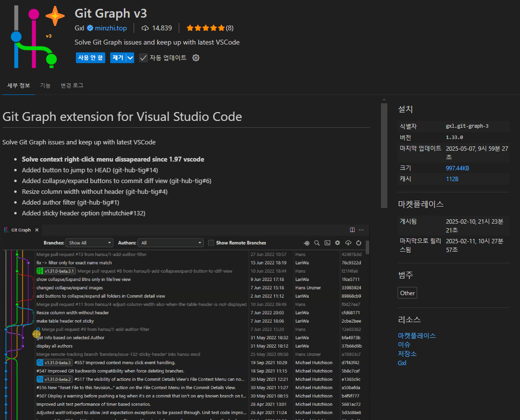Click the install count cloud icon
Screen dimensions: 520x420
145,28
